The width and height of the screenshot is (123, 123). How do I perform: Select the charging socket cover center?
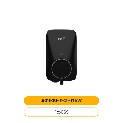[x=61, y=69]
